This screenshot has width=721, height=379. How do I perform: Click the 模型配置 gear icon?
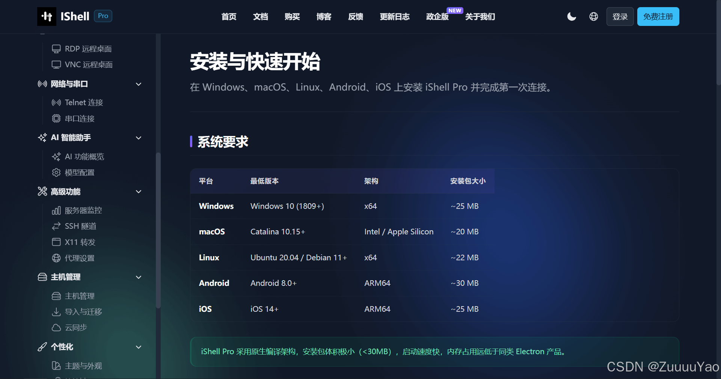[56, 172]
